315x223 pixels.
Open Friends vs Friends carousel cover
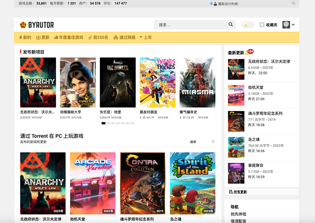click(x=158, y=82)
